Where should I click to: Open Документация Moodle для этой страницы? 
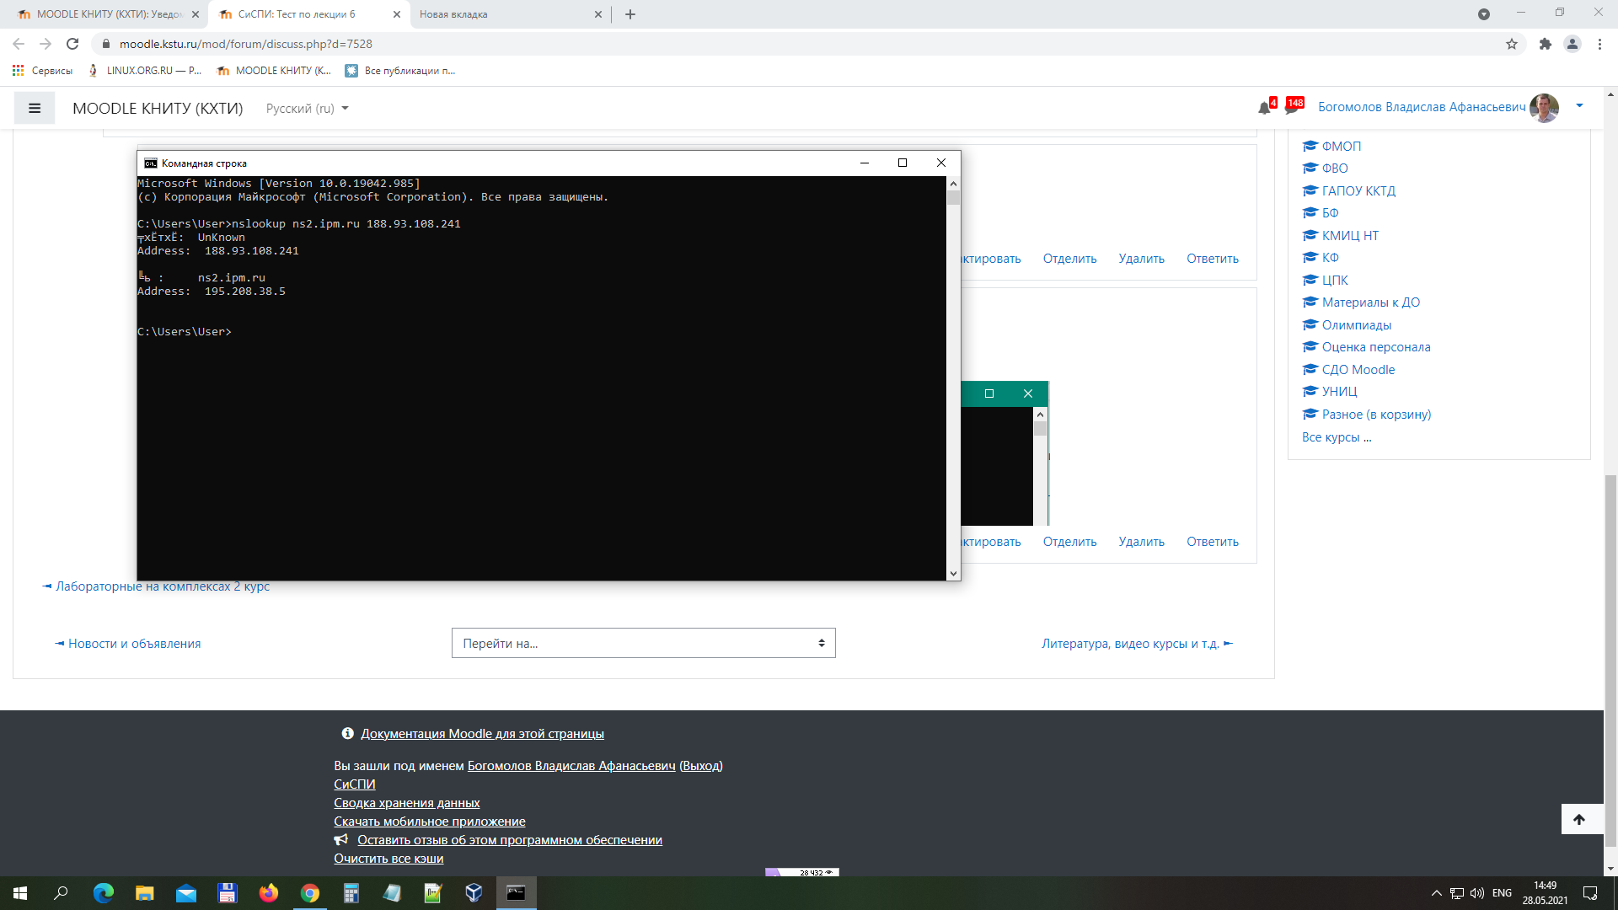pos(482,734)
